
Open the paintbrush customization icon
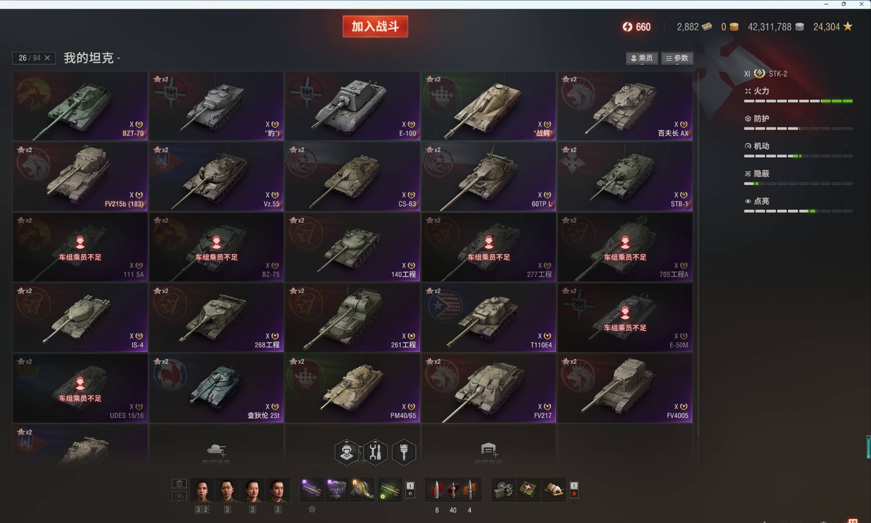coord(404,452)
